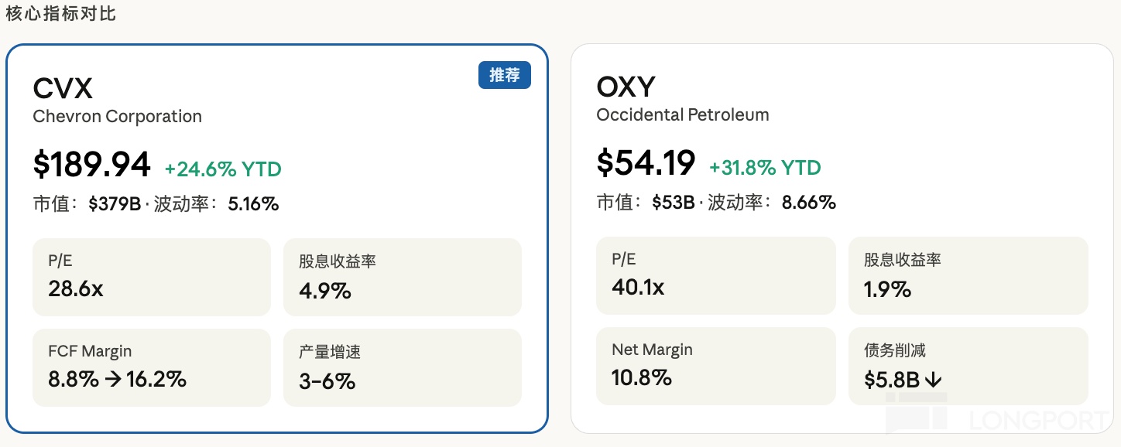
Task: Click the down arrow beside $5.8B
Action: pyautogui.click(x=933, y=380)
